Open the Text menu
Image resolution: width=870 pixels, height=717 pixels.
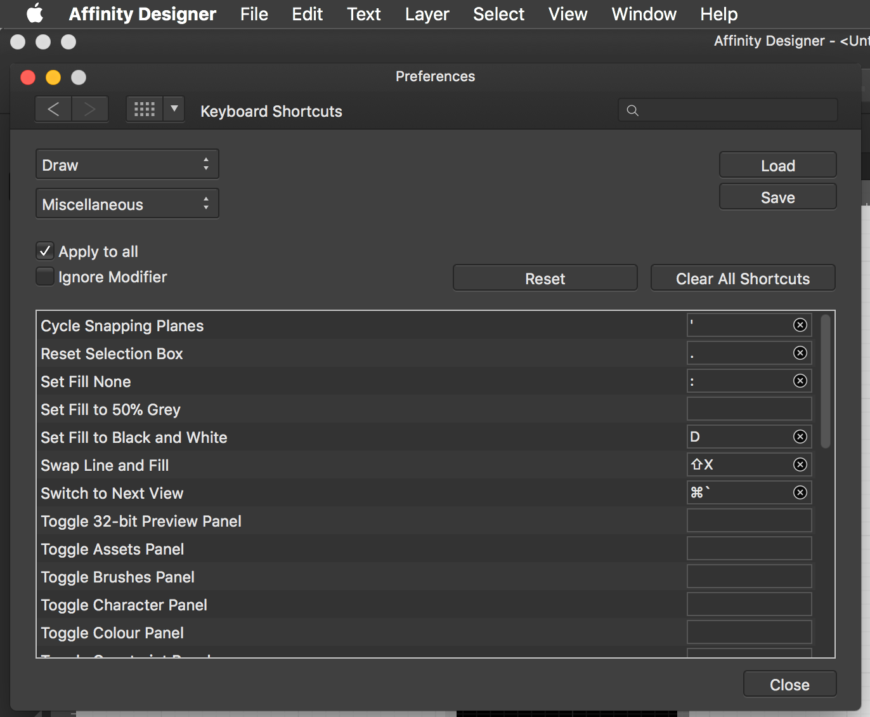(364, 14)
